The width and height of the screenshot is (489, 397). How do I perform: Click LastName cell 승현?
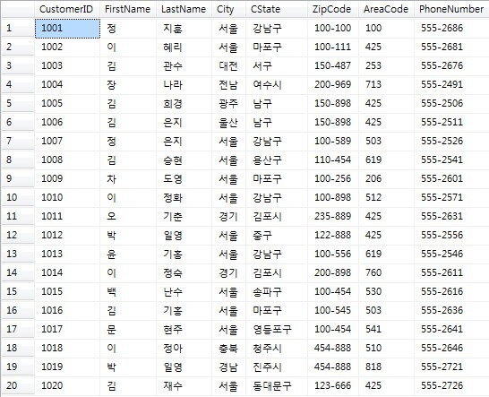[x=184, y=160]
